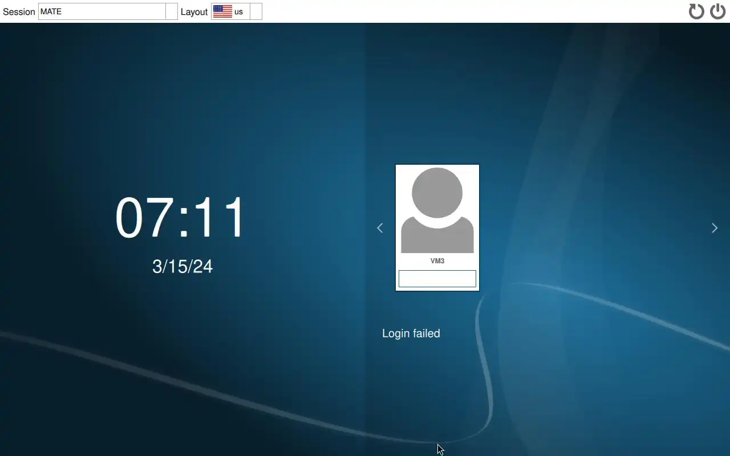Click the restart icon in top bar
The width and height of the screenshot is (730, 456).
pos(696,11)
